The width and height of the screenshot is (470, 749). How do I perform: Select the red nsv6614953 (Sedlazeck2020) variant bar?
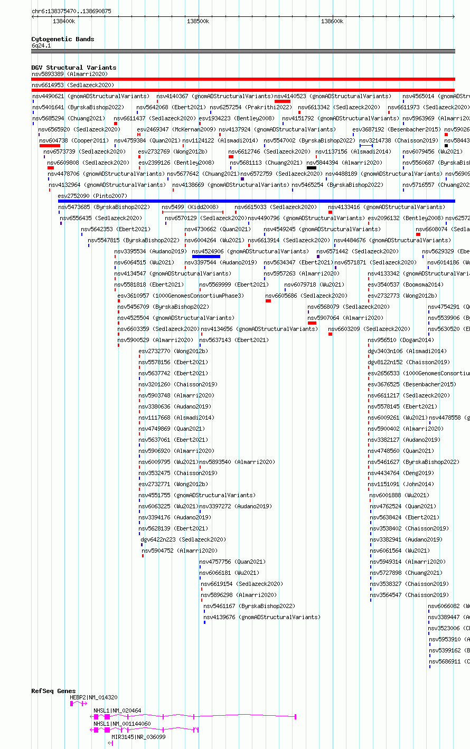coord(243,90)
